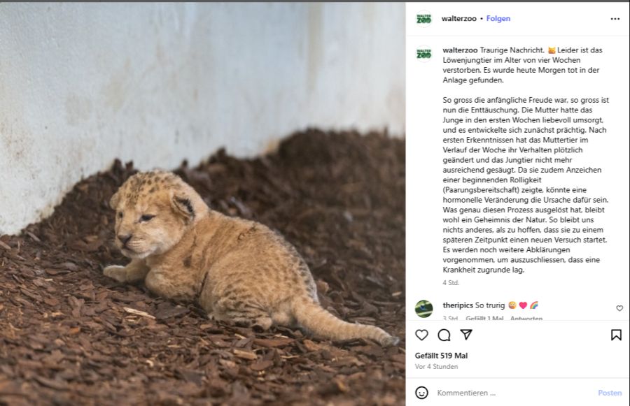View who liked: Gefällt 519 Mal

tap(441, 356)
